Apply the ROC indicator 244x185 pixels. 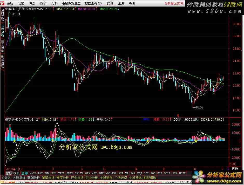pyautogui.click(x=153, y=173)
